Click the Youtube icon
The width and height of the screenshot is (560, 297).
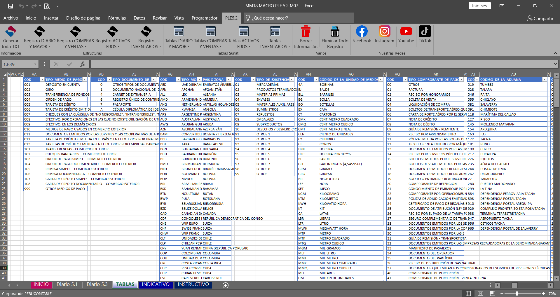tap(406, 32)
